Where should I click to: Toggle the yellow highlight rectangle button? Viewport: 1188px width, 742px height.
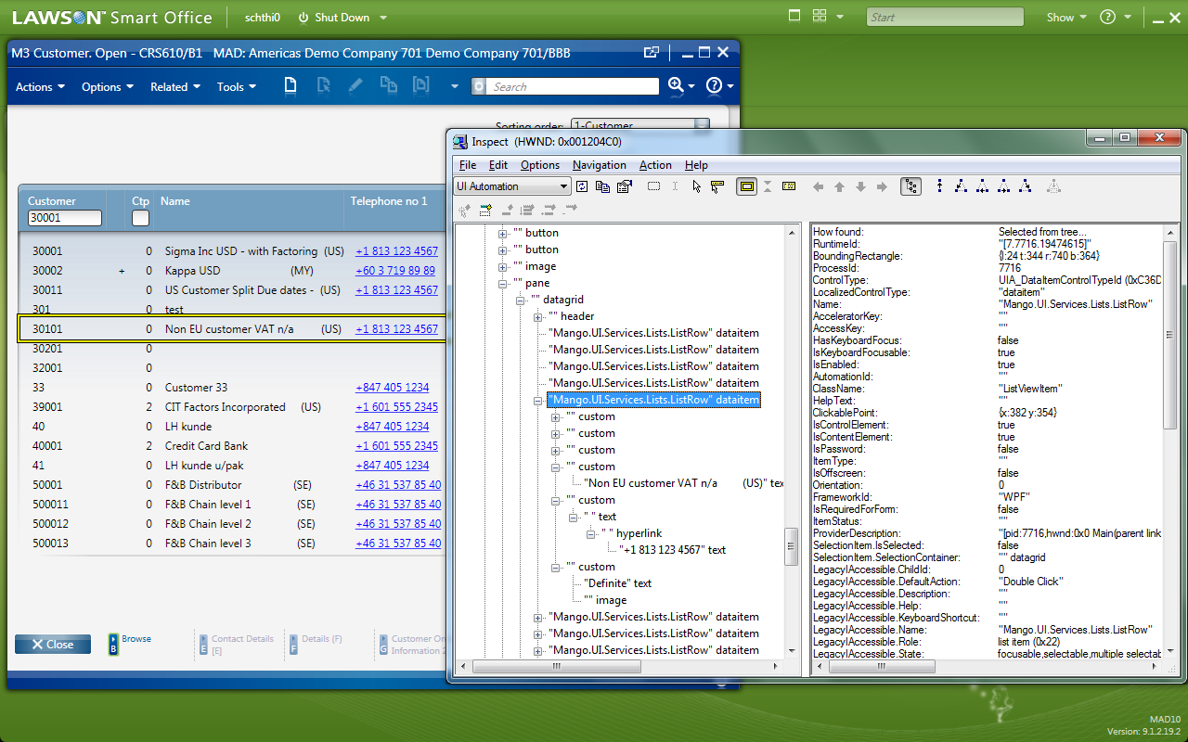pos(746,186)
